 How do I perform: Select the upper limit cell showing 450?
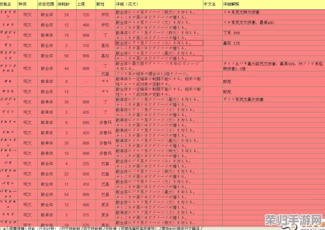[86, 184]
